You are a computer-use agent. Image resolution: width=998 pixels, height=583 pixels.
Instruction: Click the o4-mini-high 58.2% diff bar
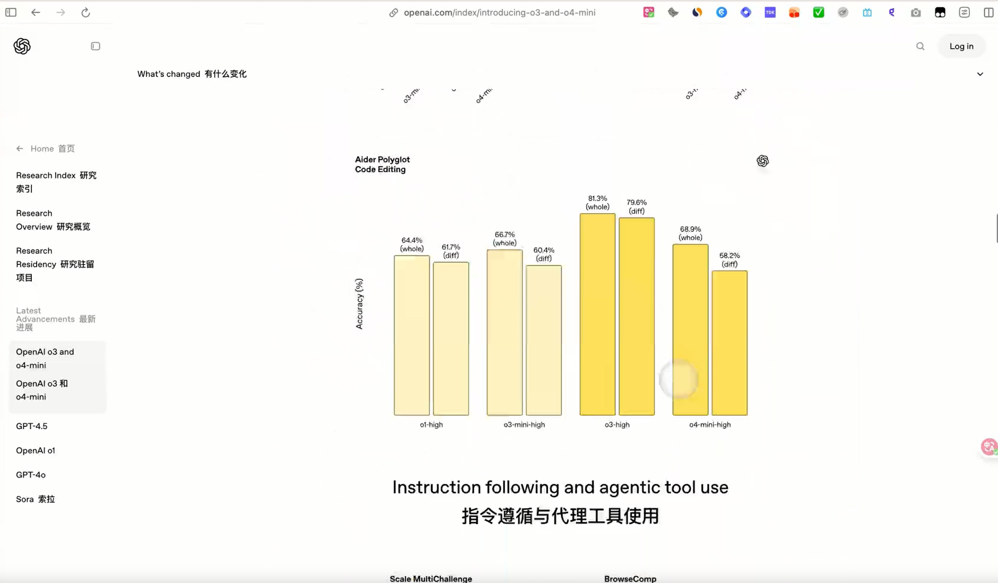pyautogui.click(x=730, y=342)
